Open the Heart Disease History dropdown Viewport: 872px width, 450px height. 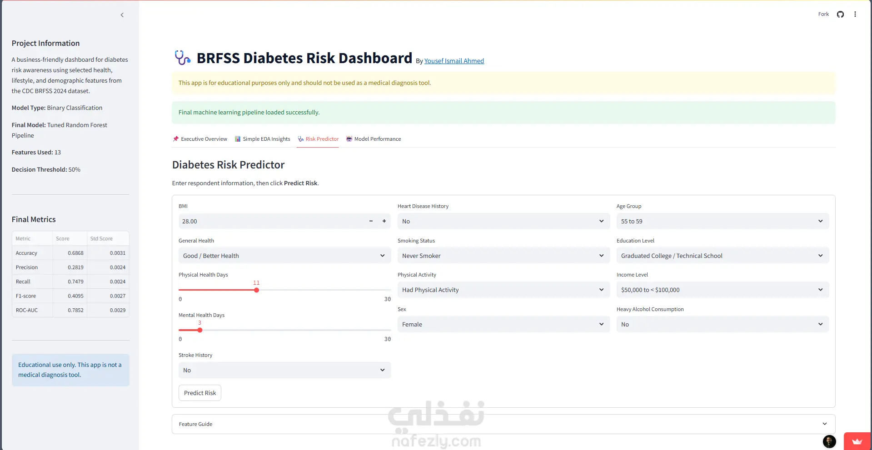click(503, 221)
